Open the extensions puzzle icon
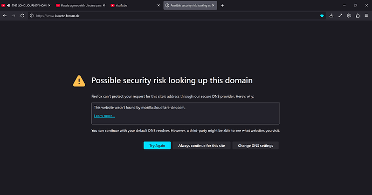This screenshot has height=195, width=372. click(357, 16)
